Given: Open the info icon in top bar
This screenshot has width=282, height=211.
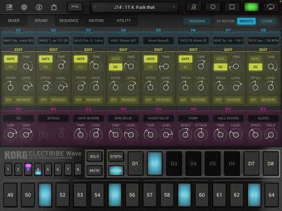Looking at the screenshot, I should [x=39, y=7].
